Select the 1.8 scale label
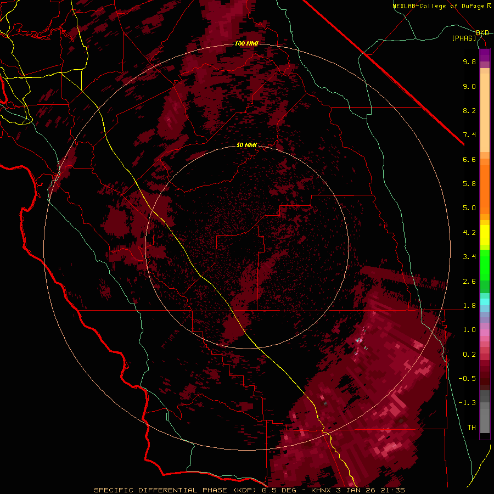This screenshot has height=494, width=494. click(469, 306)
